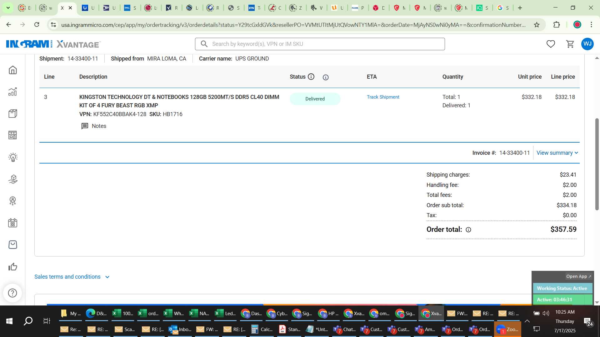Switch to the LG tab

[x=151, y=8]
